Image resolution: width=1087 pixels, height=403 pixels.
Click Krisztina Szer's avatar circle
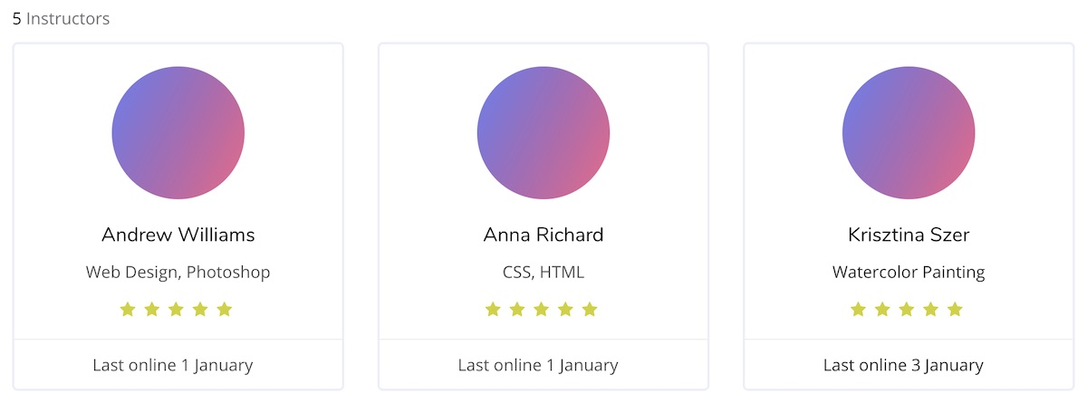(x=909, y=133)
